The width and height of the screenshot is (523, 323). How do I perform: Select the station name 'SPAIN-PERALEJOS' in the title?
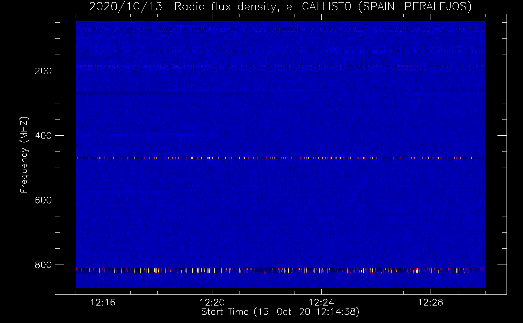415,6
